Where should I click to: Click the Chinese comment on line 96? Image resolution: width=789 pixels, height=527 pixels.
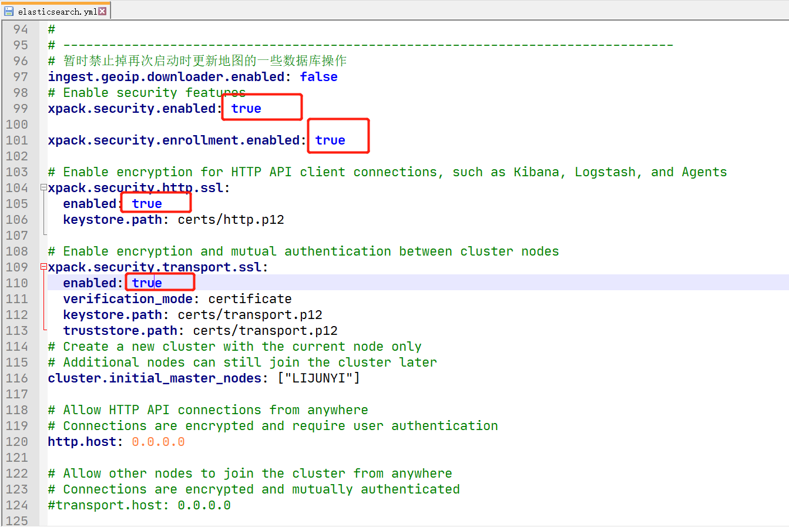pyautogui.click(x=204, y=61)
